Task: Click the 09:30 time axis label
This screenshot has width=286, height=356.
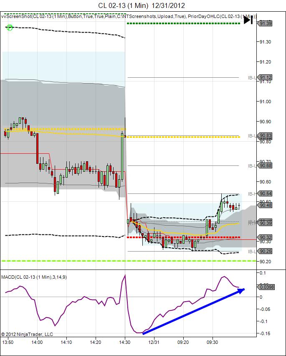Action: [212, 342]
